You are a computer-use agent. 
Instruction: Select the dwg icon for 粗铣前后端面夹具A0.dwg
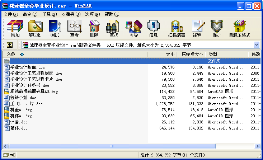click(x=7, y=91)
